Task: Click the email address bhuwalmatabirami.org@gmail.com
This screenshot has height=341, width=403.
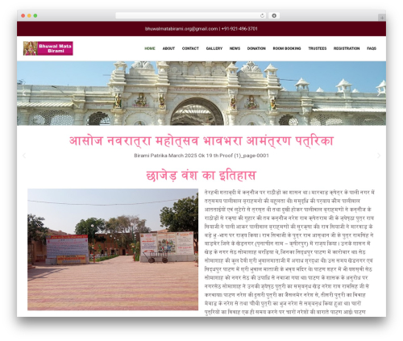Action: [181, 29]
